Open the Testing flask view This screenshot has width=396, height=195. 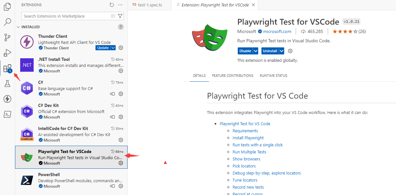[x=7, y=84]
